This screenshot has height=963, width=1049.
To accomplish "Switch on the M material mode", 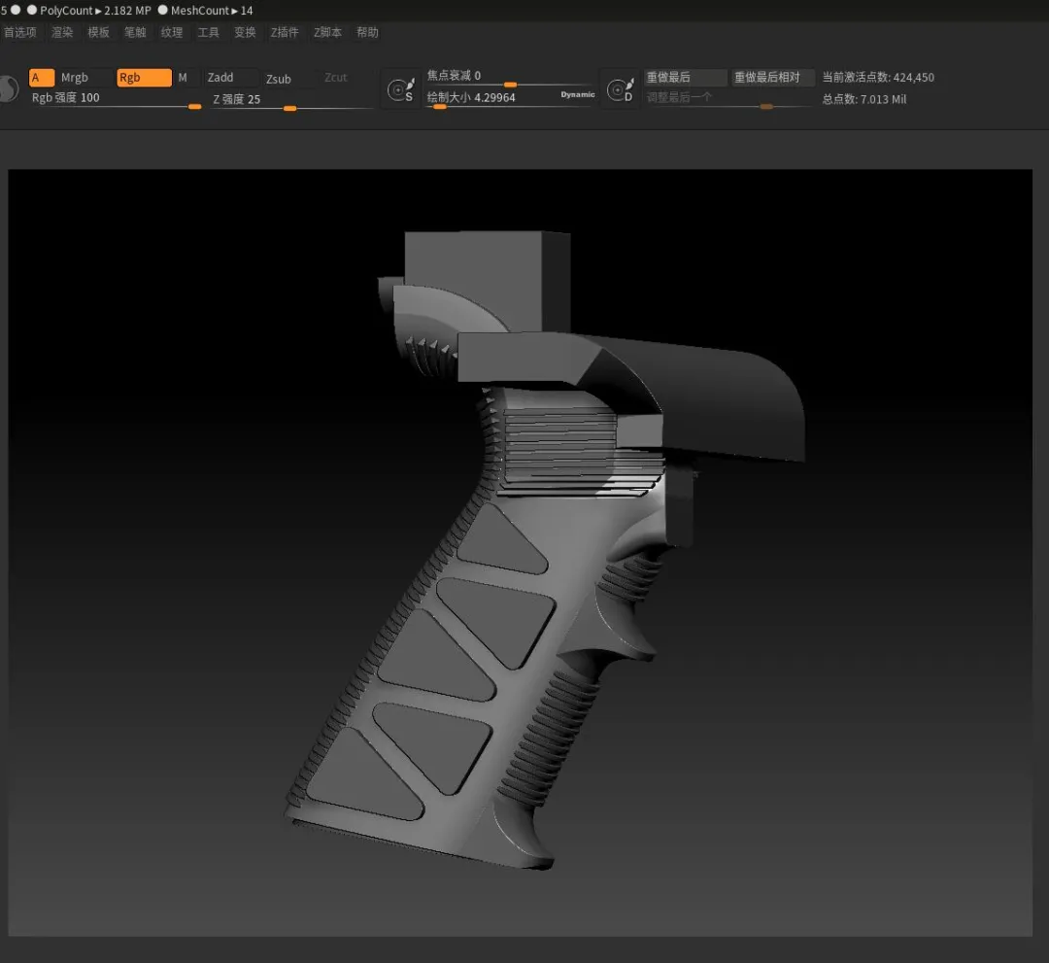I will point(183,78).
